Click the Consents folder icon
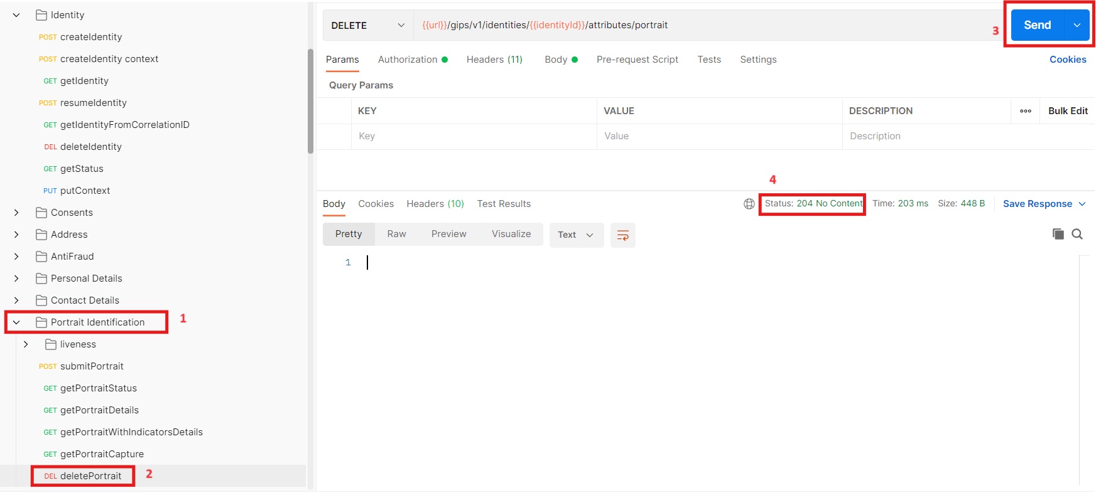This screenshot has height=493, width=1096. pos(41,213)
